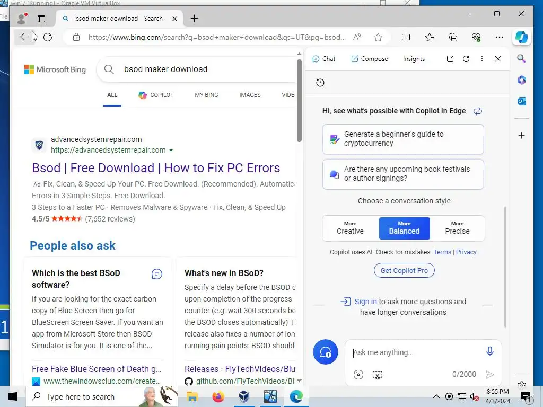
Task: Activate Read aloud icon in address bar
Action: 357,37
